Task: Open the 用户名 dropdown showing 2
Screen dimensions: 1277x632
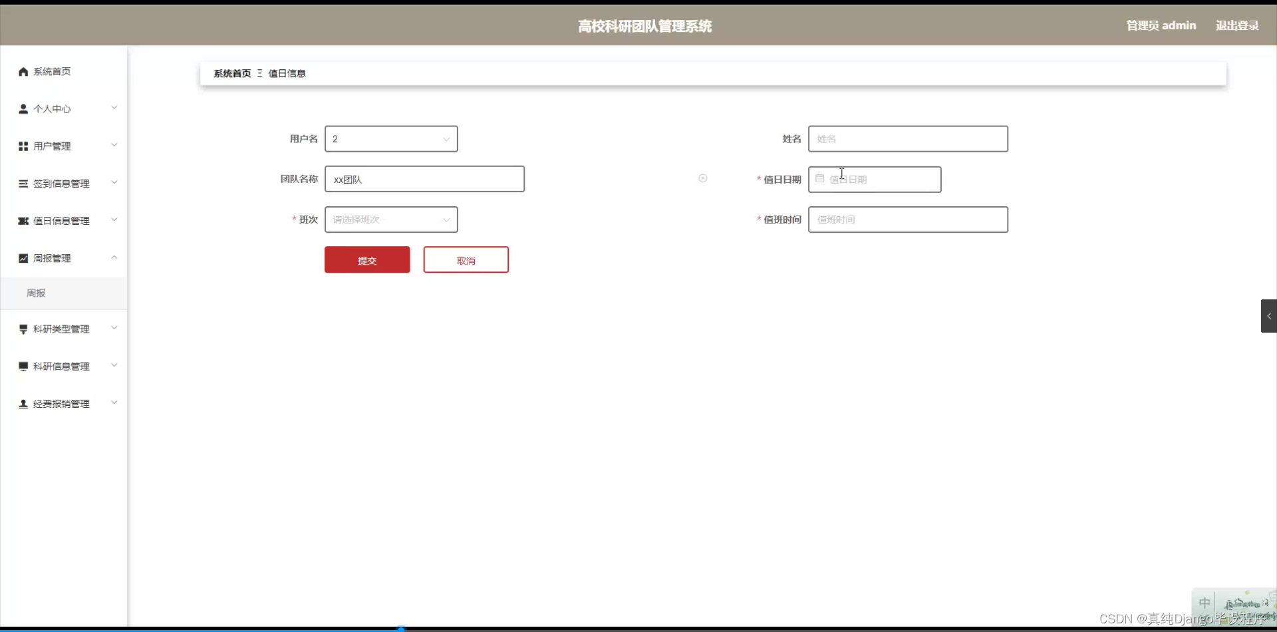Action: tap(391, 139)
